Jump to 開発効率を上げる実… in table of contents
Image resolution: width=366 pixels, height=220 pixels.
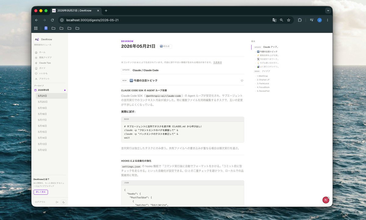(268, 55)
